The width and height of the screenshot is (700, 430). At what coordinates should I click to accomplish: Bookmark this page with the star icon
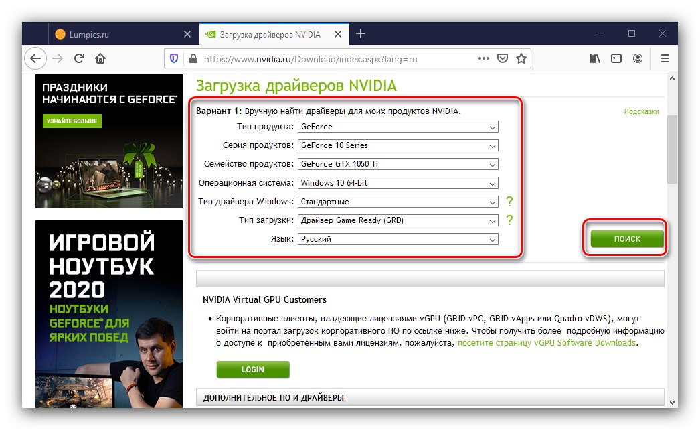coord(522,58)
